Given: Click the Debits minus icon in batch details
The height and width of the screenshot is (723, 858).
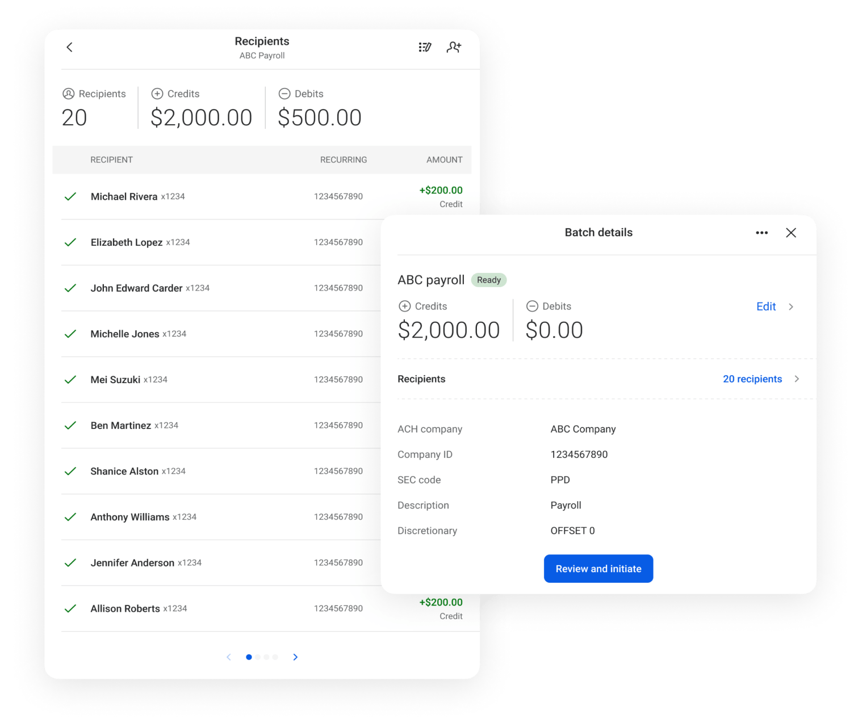Looking at the screenshot, I should pyautogui.click(x=533, y=306).
